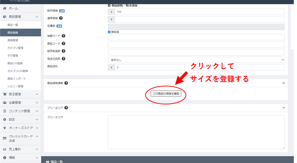Click the help icon beside 商品コード
297x163 pixels.
pyautogui.click(x=64, y=43)
